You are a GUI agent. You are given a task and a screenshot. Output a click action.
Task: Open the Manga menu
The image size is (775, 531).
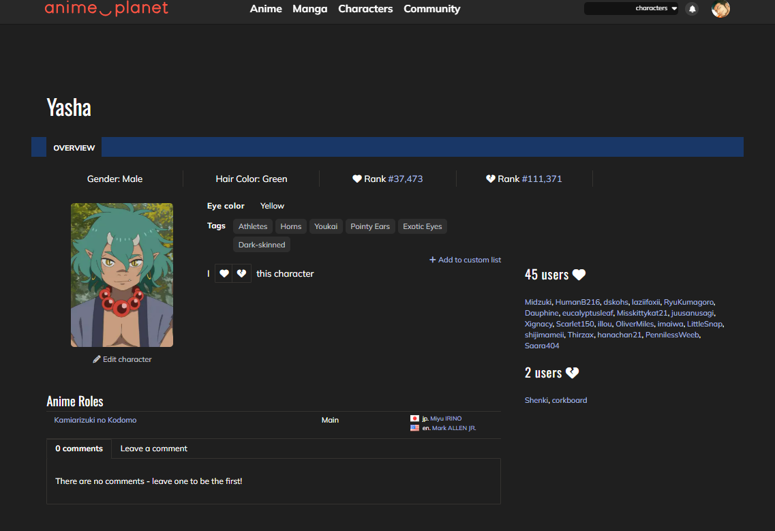tap(309, 9)
